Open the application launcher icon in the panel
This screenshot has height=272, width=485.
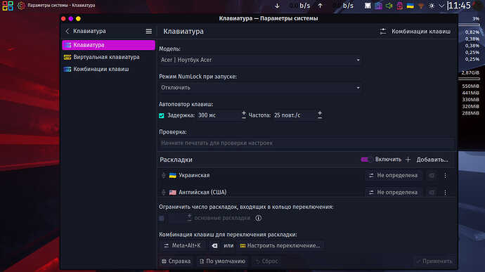point(8,6)
